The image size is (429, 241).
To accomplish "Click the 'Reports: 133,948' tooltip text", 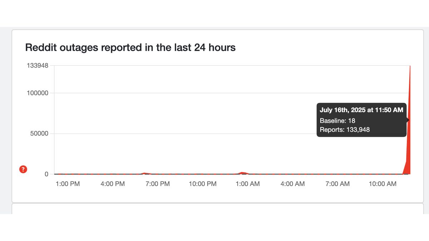I will point(345,130).
